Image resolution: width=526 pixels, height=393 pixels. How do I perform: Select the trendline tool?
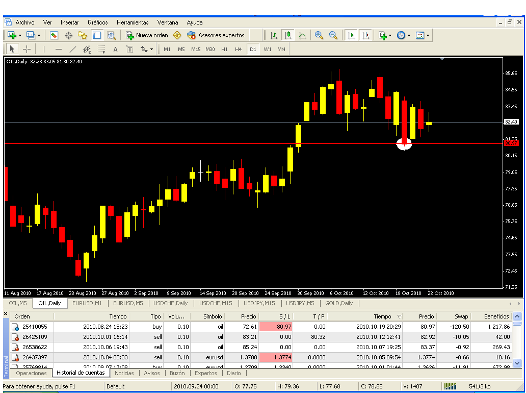coord(72,49)
